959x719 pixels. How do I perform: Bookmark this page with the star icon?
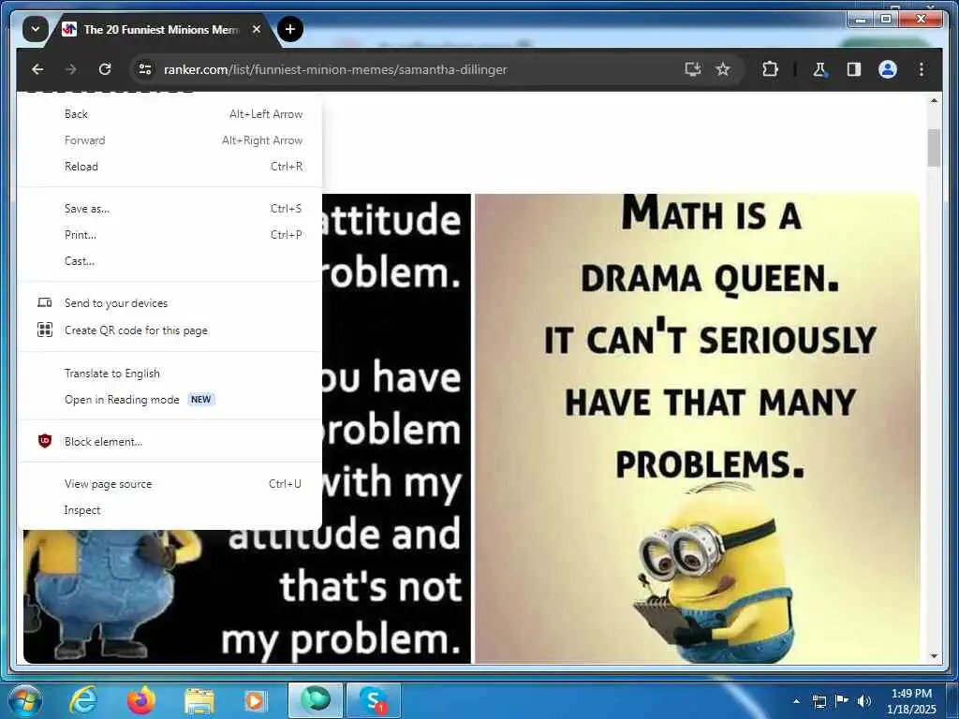point(723,69)
